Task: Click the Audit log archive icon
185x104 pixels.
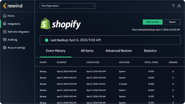Action: coord(5,40)
